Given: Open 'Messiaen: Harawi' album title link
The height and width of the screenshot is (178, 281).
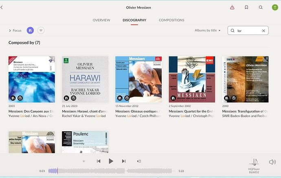Looking at the screenshot, I should 85,111.
